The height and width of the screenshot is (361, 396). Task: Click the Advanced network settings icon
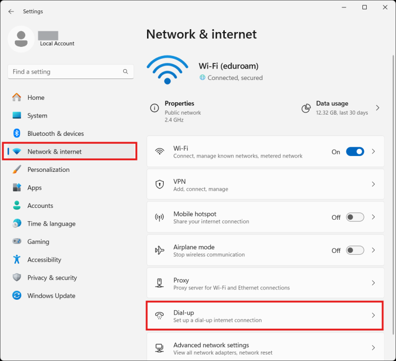(x=159, y=348)
